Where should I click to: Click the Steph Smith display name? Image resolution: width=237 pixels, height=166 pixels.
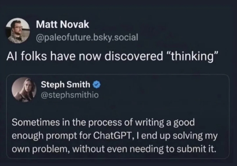coord(65,85)
